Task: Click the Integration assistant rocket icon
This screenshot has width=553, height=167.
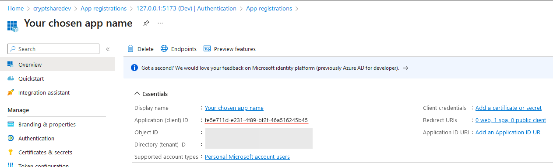Action: point(11,92)
